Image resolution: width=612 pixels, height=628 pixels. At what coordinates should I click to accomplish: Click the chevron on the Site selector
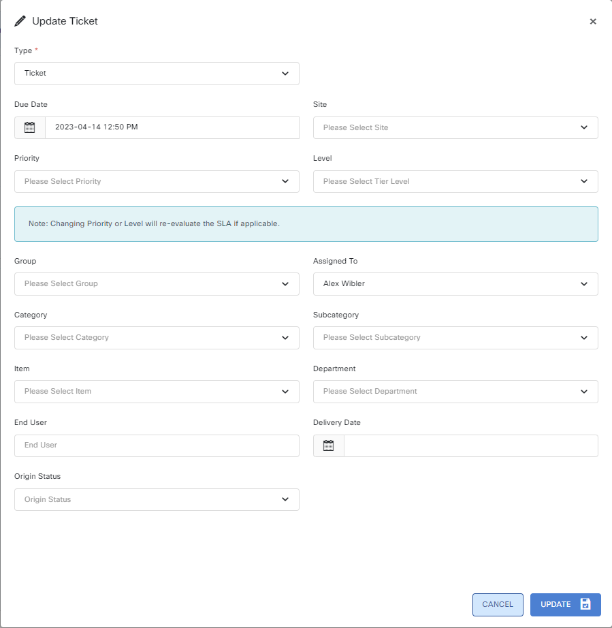pyautogui.click(x=584, y=127)
